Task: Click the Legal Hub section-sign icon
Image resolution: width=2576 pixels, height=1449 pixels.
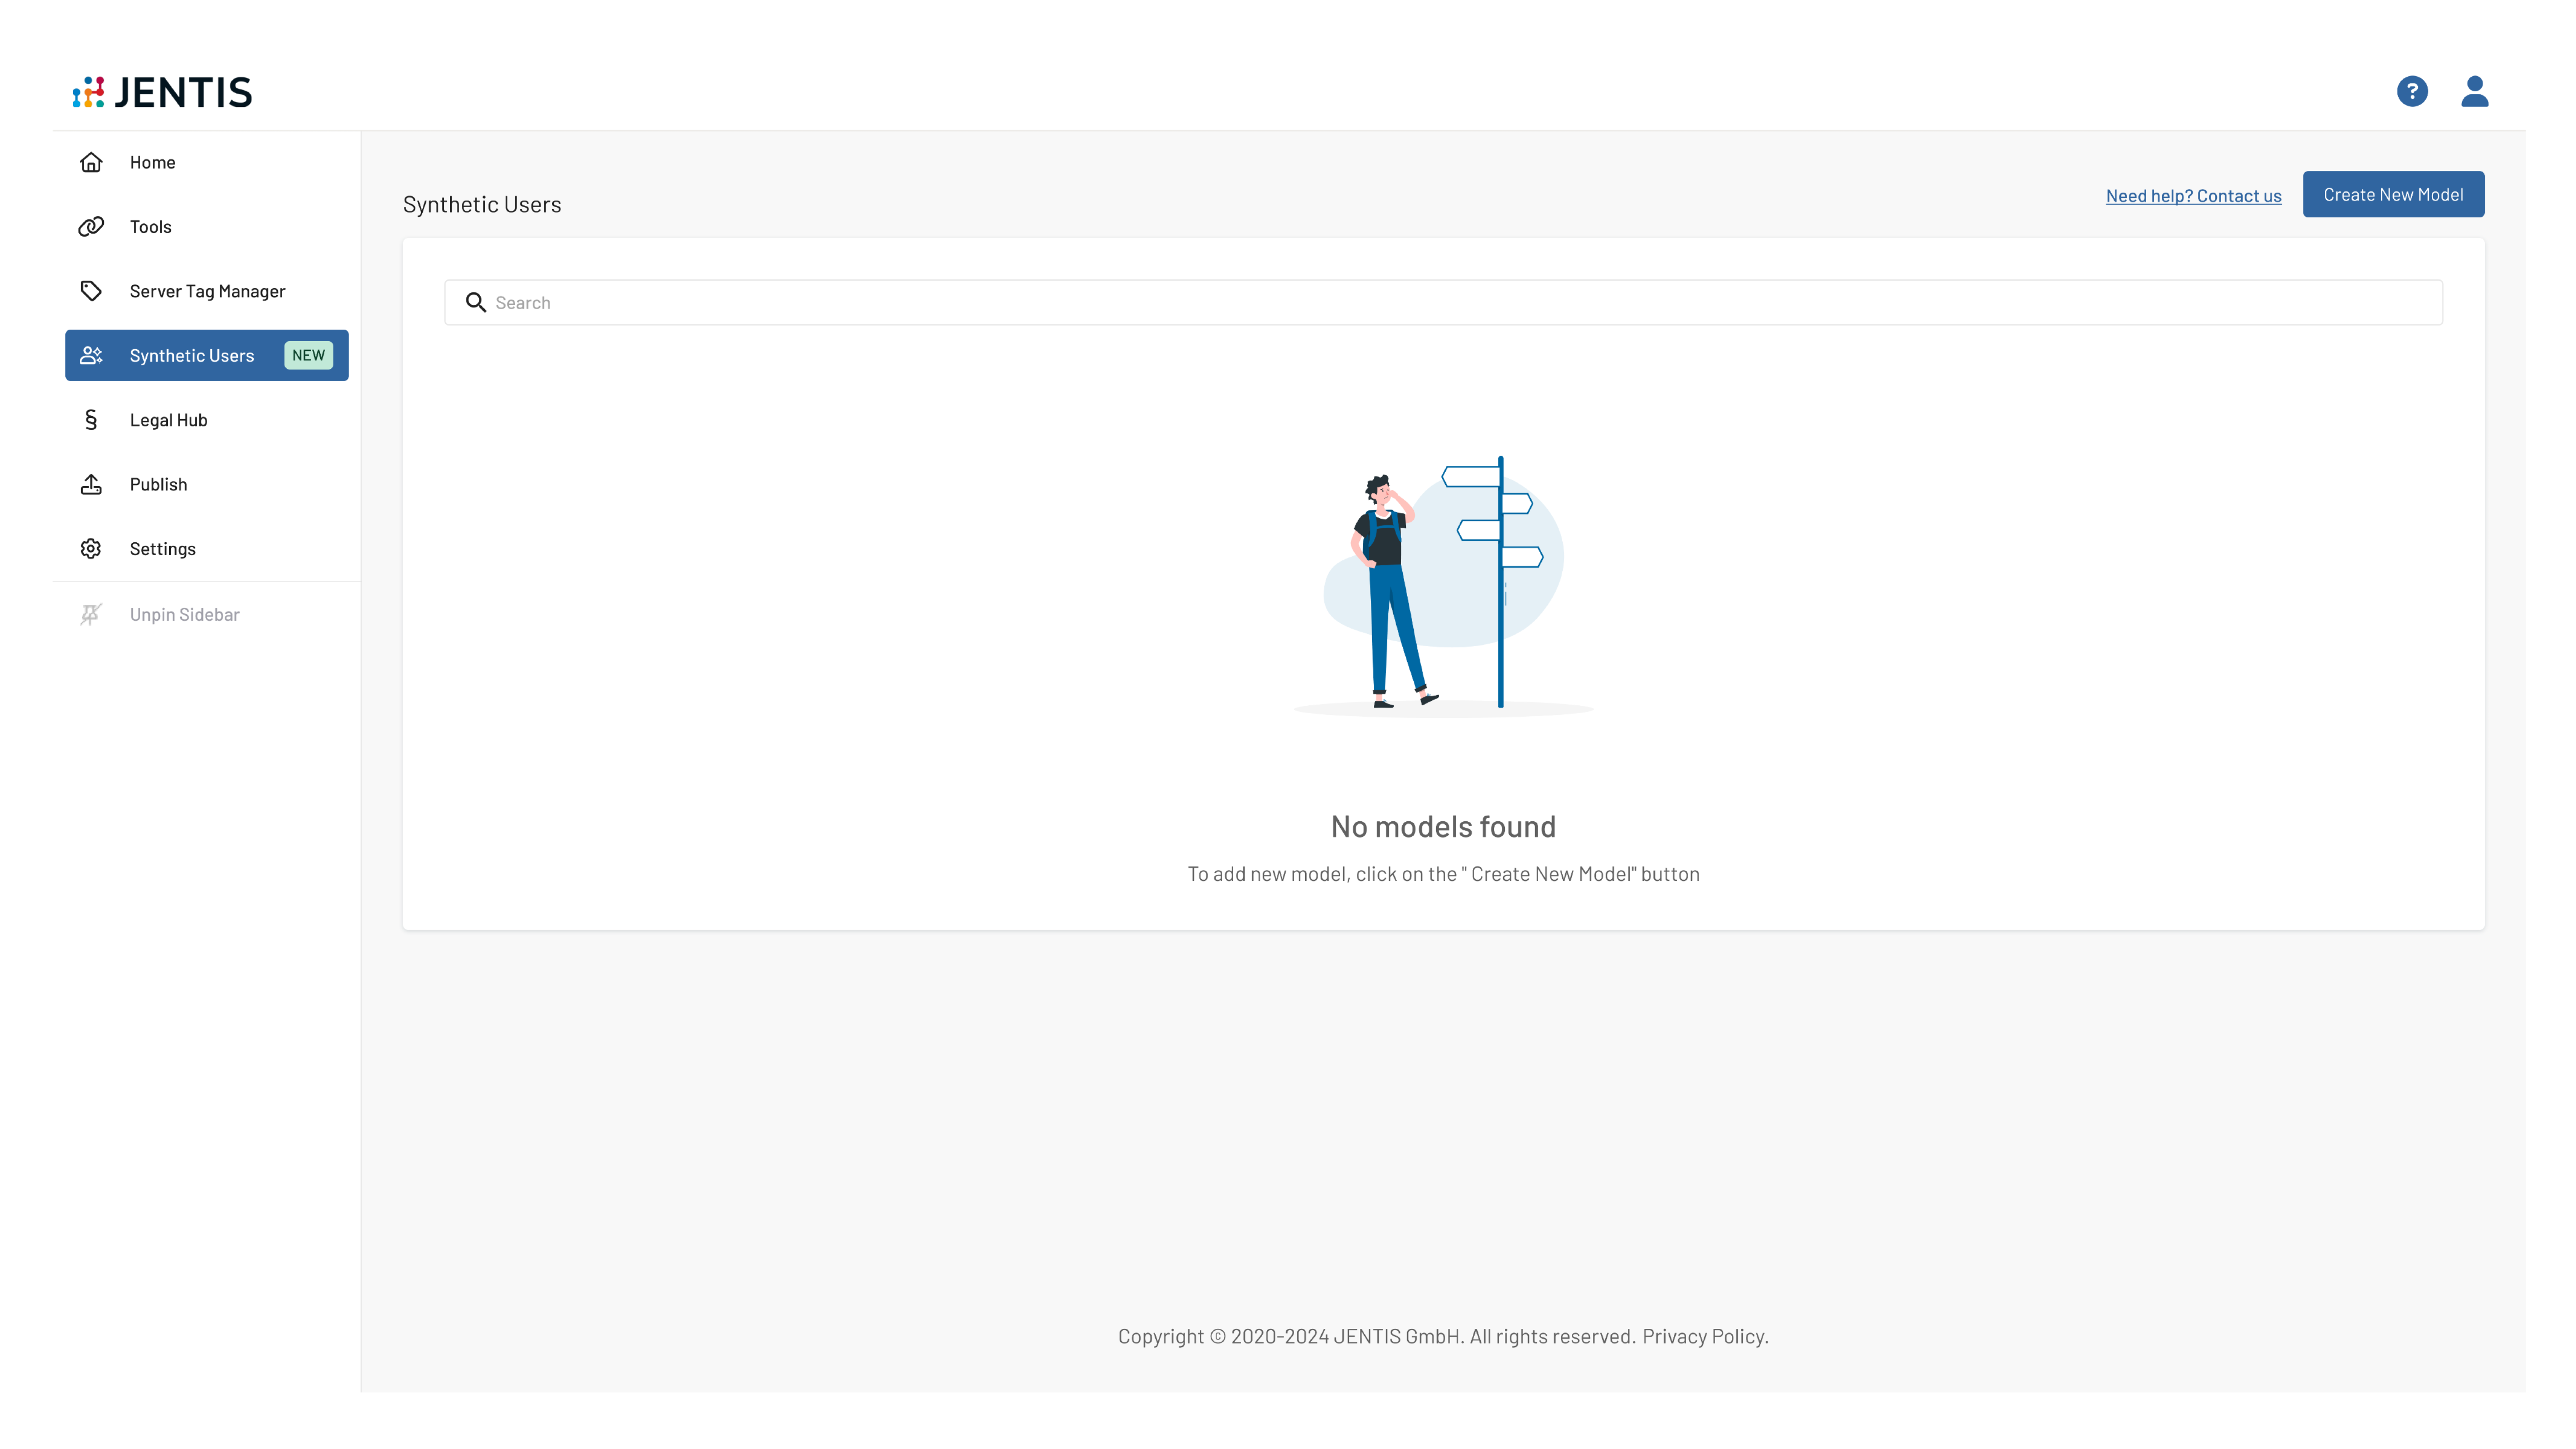Action: tap(91, 420)
